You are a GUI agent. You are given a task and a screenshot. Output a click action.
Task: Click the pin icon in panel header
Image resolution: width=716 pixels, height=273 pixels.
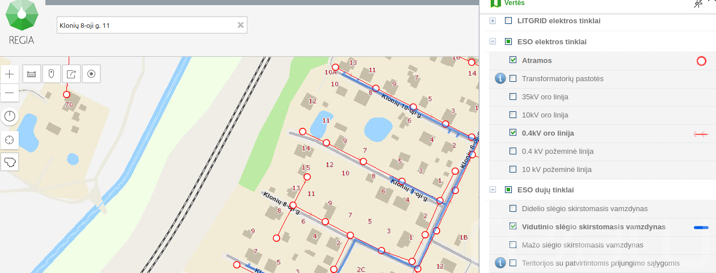click(699, 3)
